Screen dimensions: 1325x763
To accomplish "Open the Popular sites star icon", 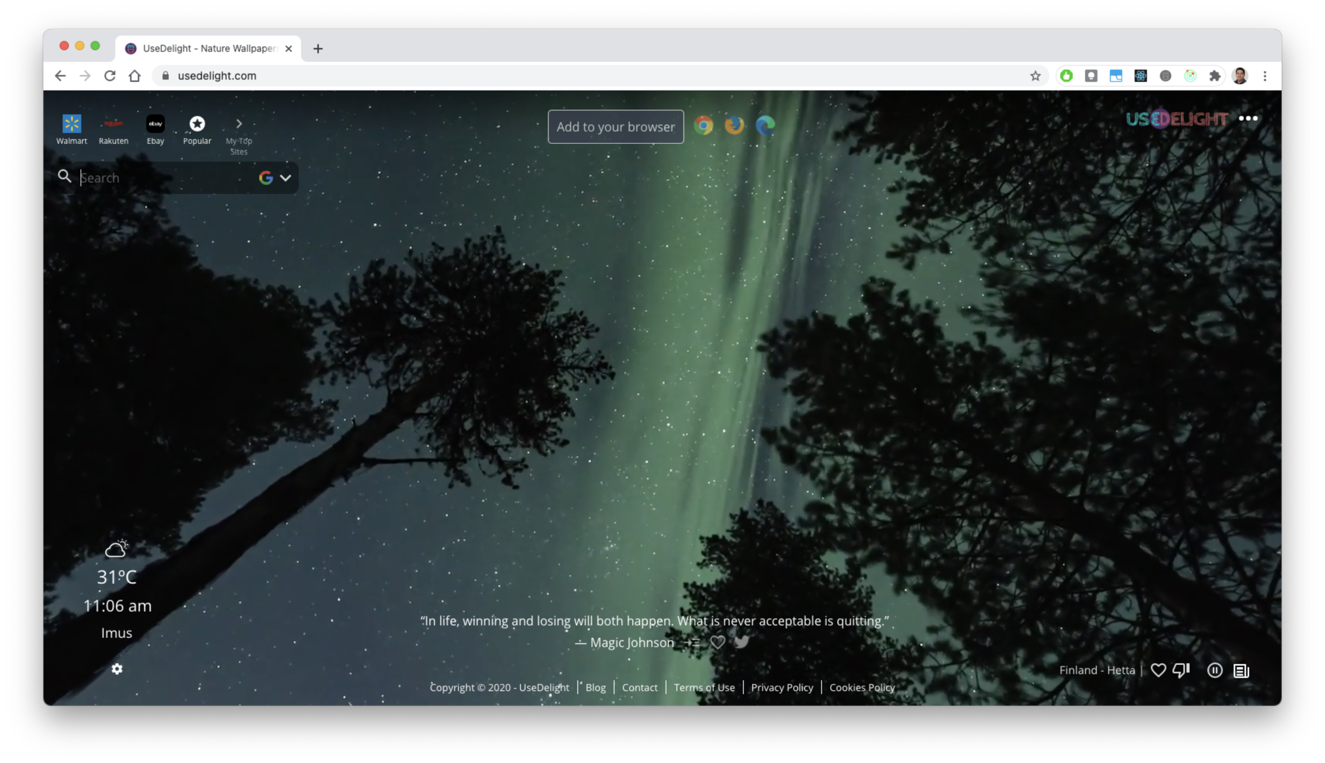I will [x=197, y=124].
